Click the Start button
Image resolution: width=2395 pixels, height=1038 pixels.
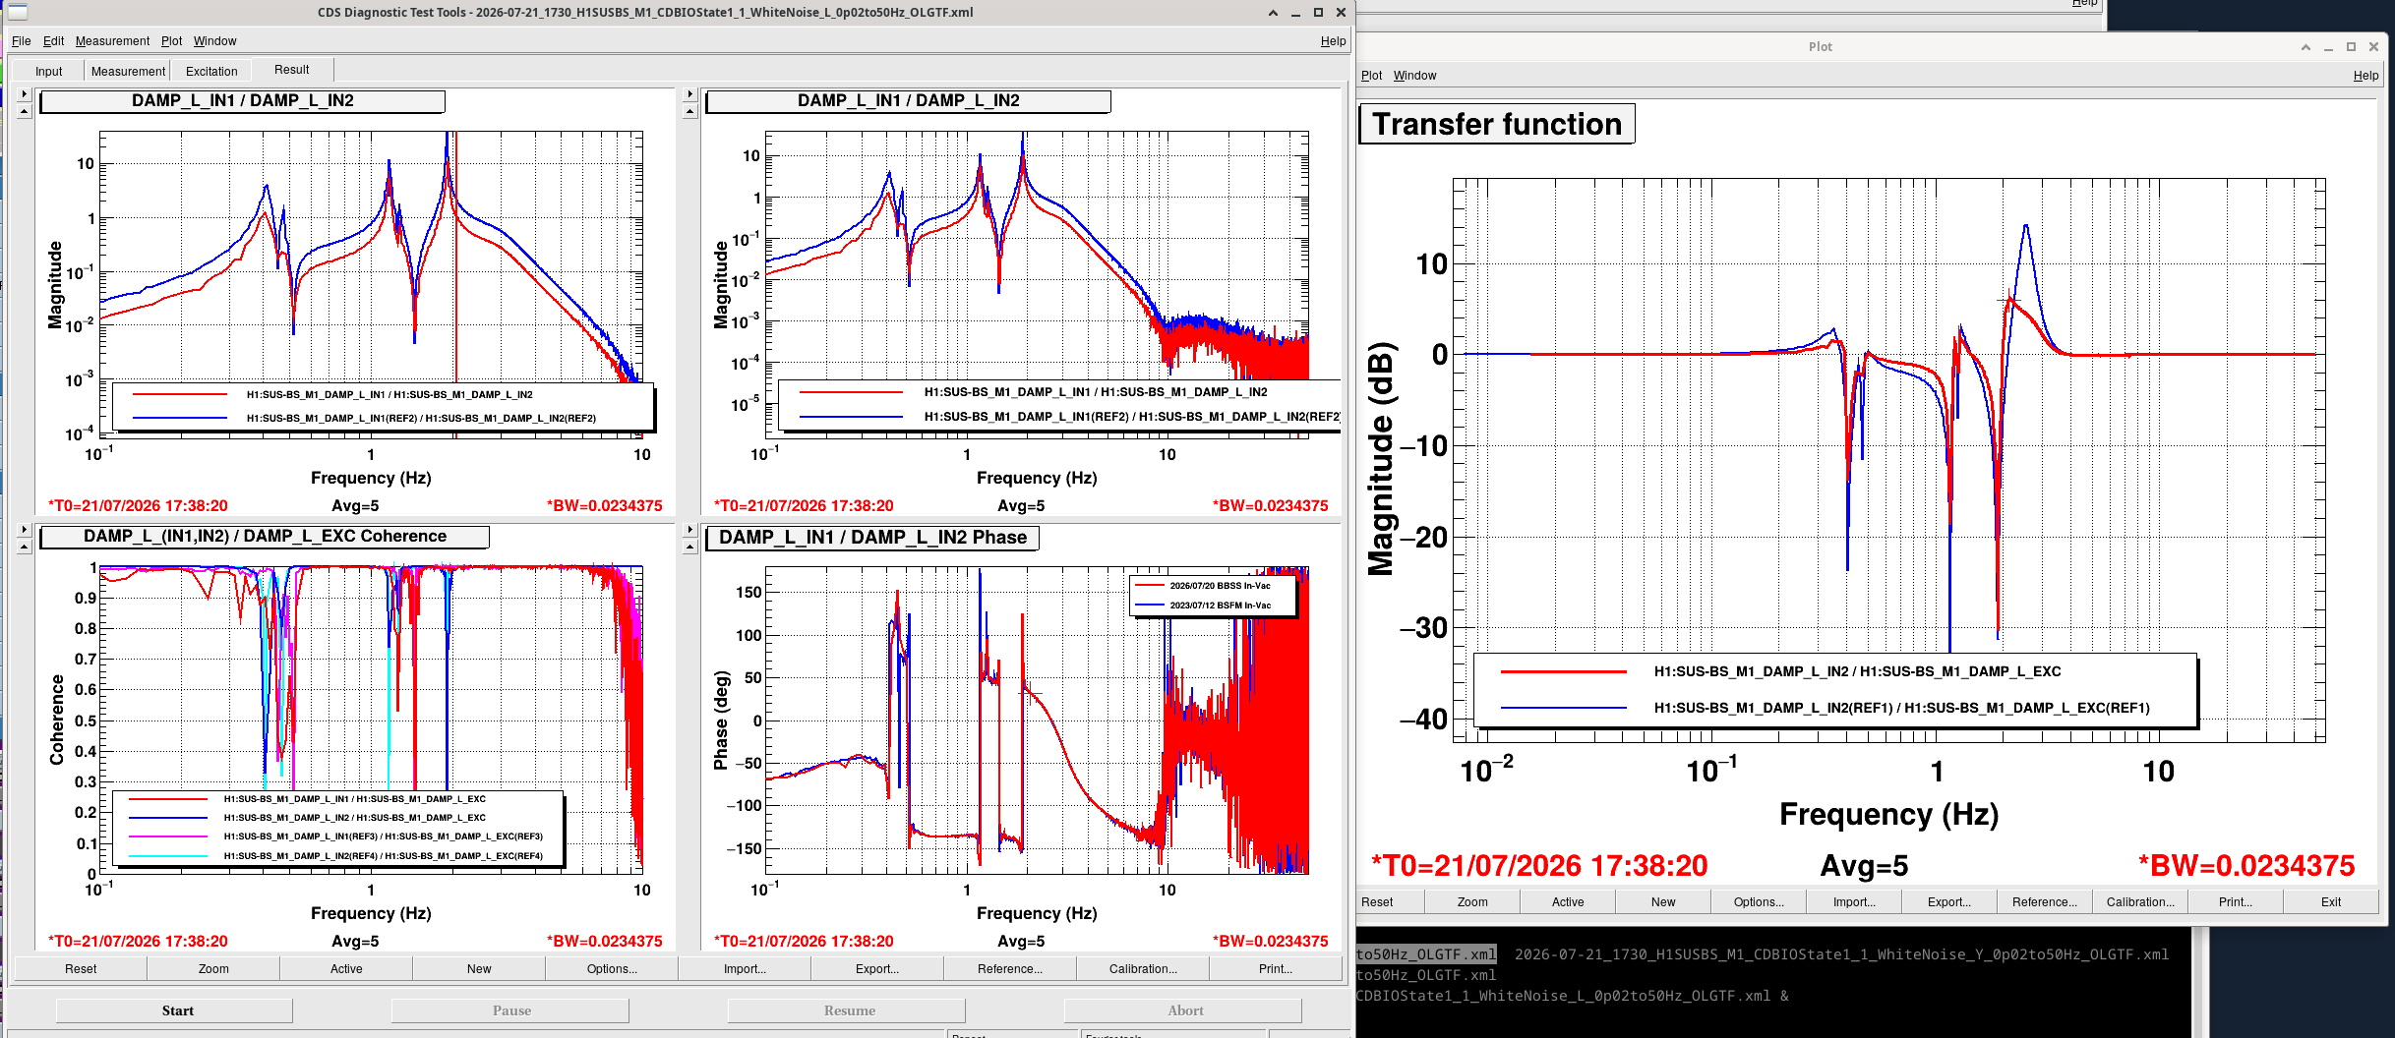pyautogui.click(x=177, y=1010)
